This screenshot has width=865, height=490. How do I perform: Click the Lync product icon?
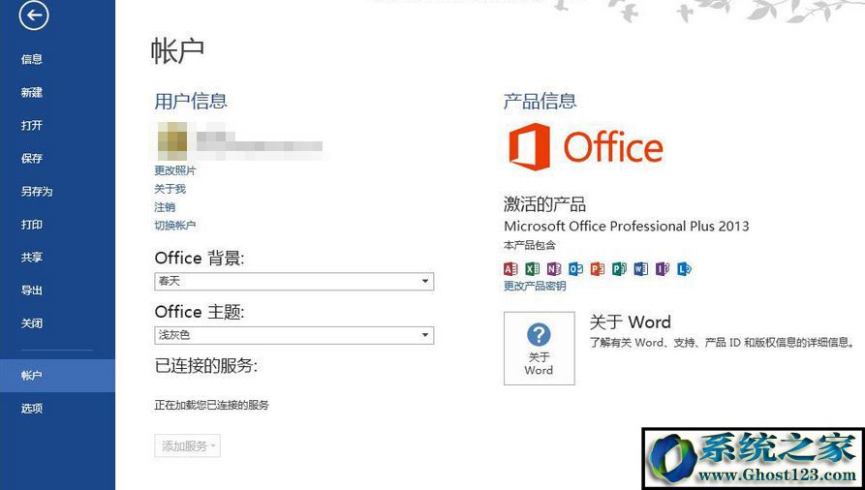pyautogui.click(x=684, y=269)
